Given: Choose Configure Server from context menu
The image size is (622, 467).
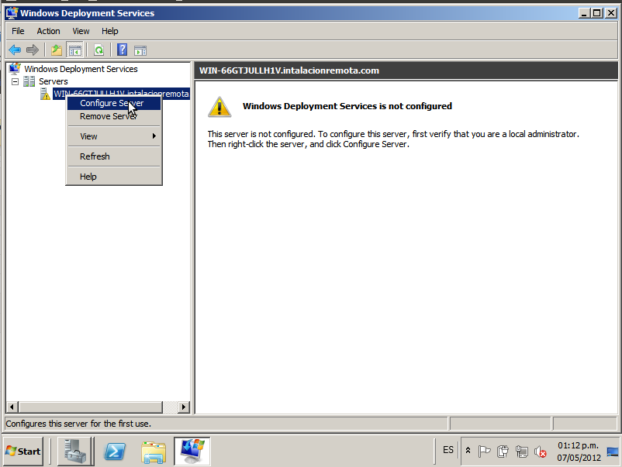Looking at the screenshot, I should tap(114, 103).
